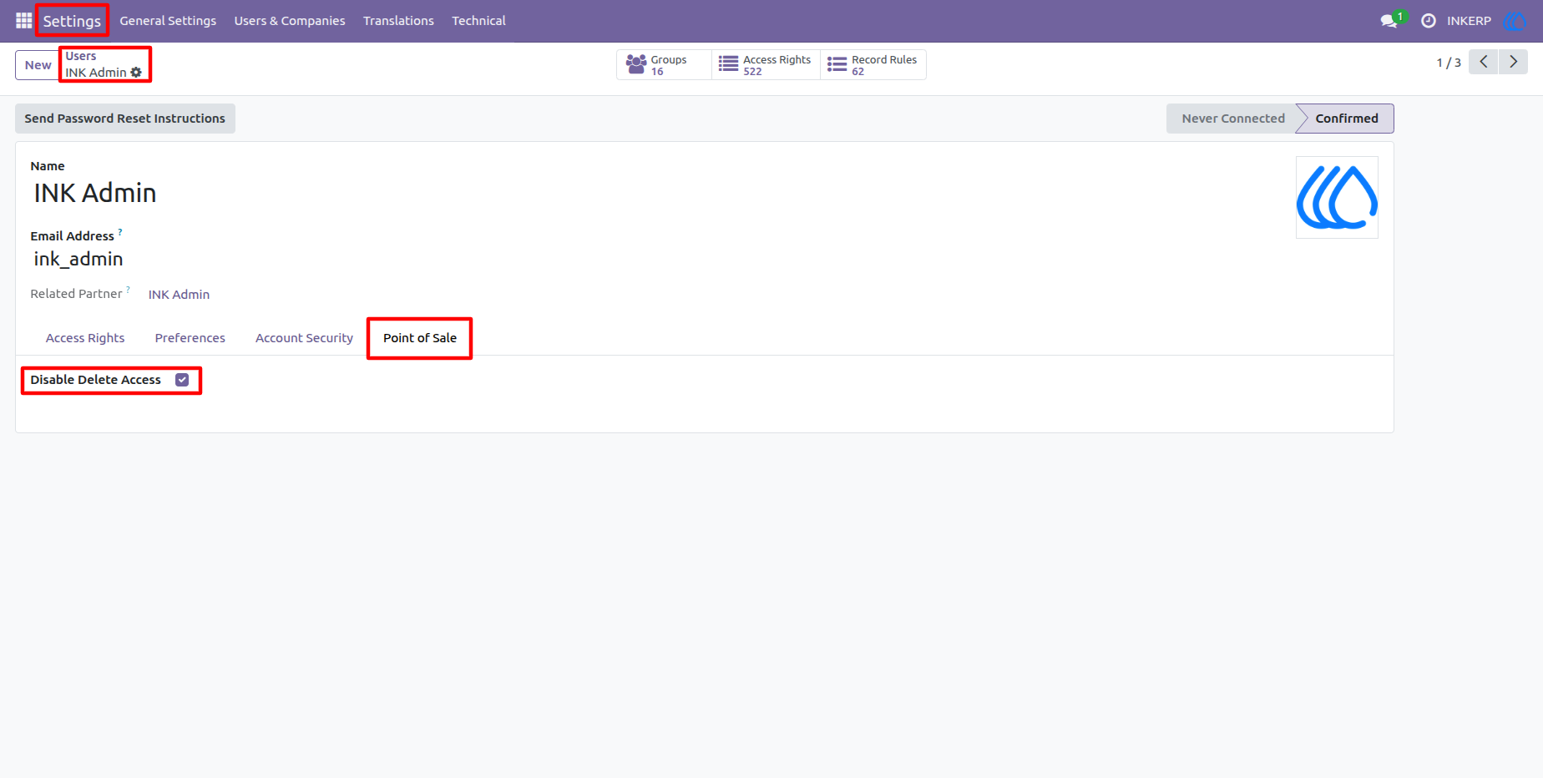
Task: Select the Point of Sale tab
Action: 420,338
